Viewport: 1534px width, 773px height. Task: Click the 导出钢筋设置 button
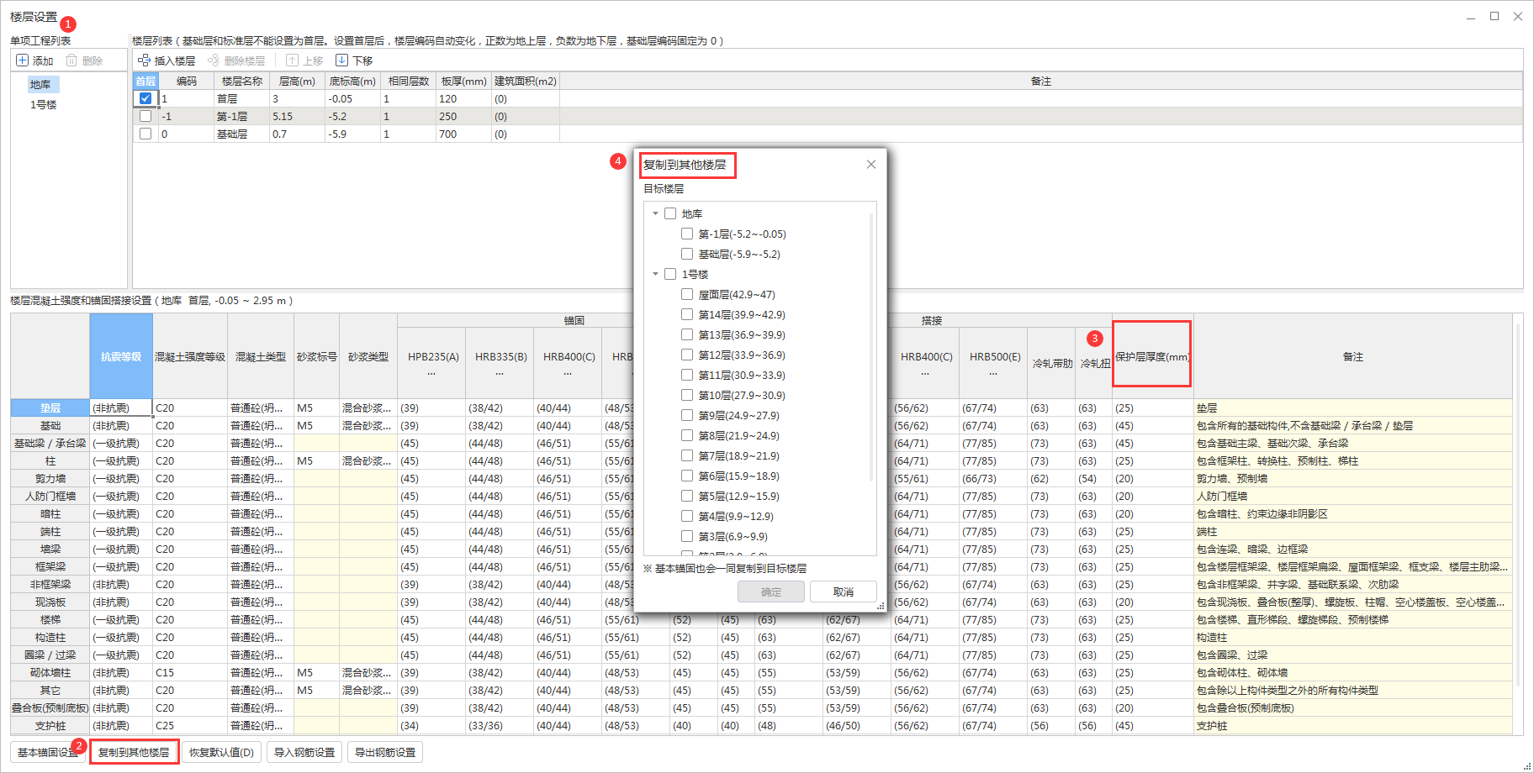pyautogui.click(x=385, y=752)
